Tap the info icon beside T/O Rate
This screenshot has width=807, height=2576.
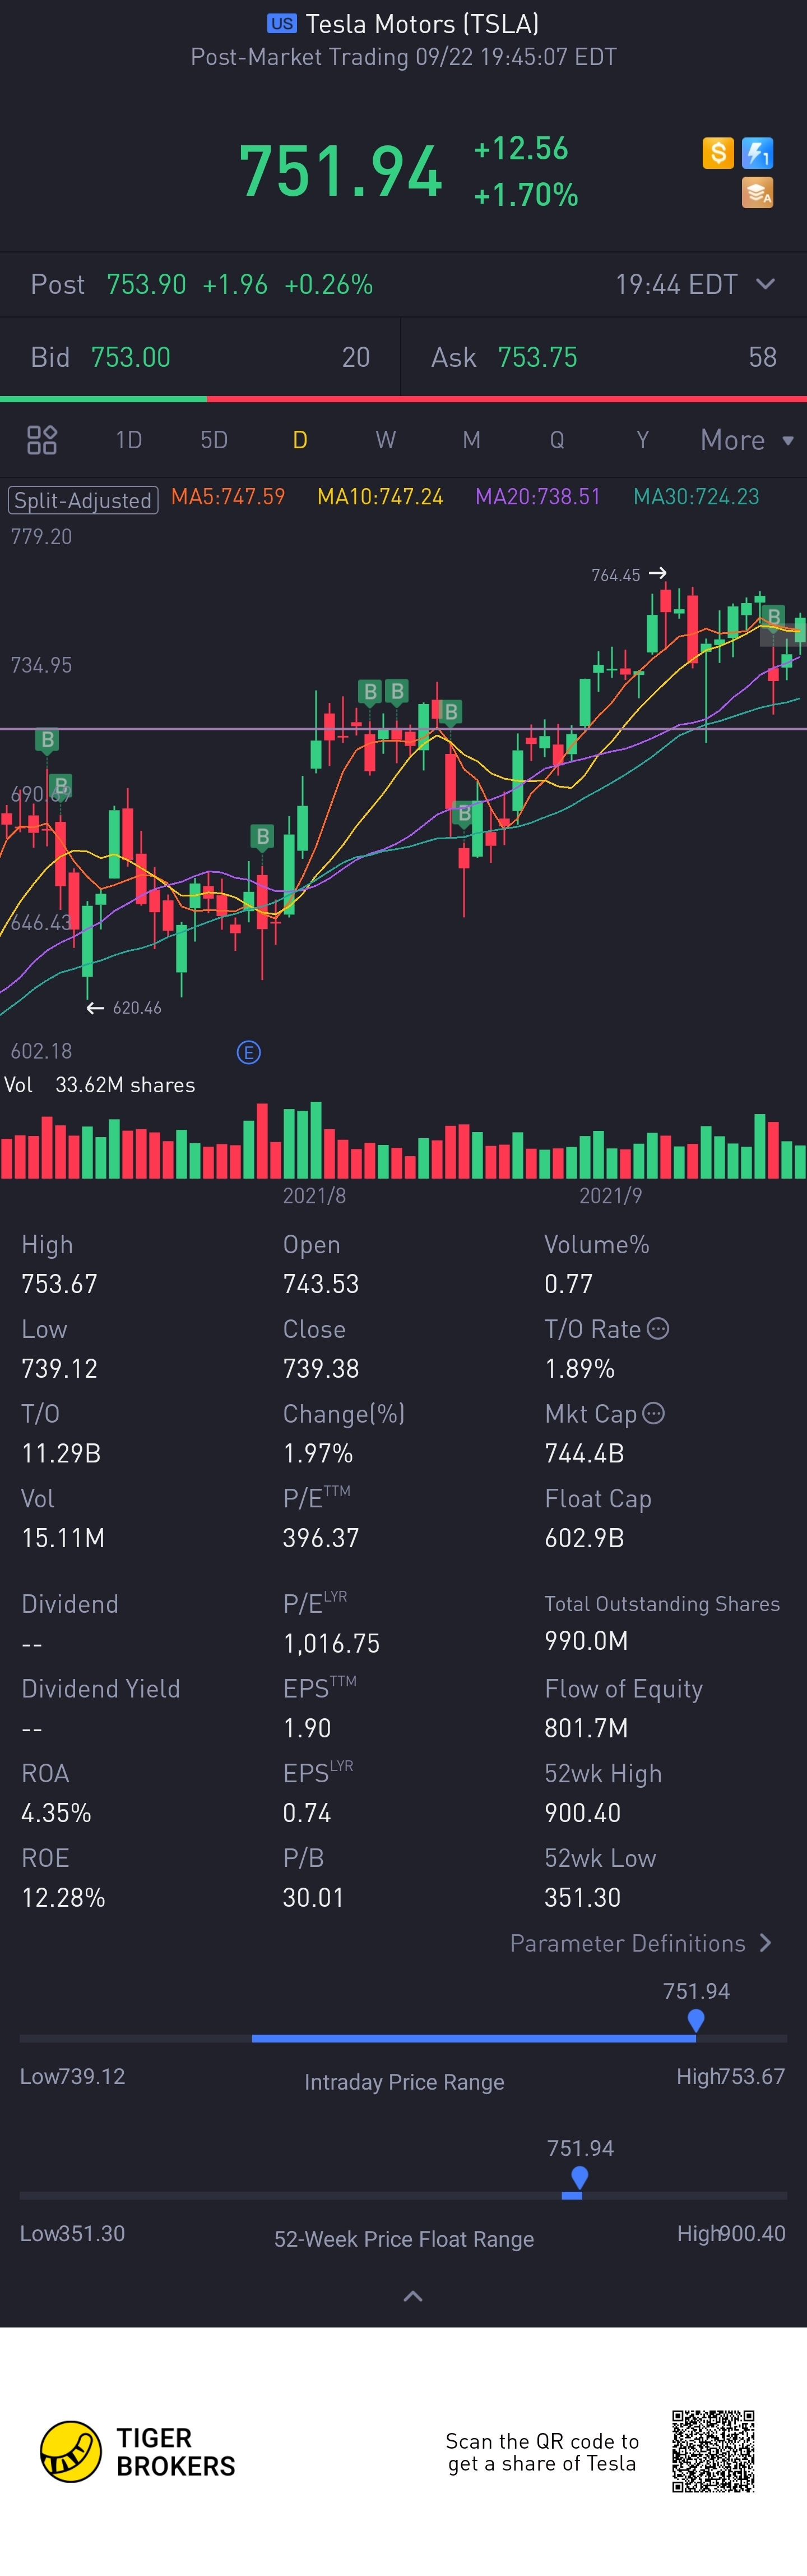[x=657, y=1329]
